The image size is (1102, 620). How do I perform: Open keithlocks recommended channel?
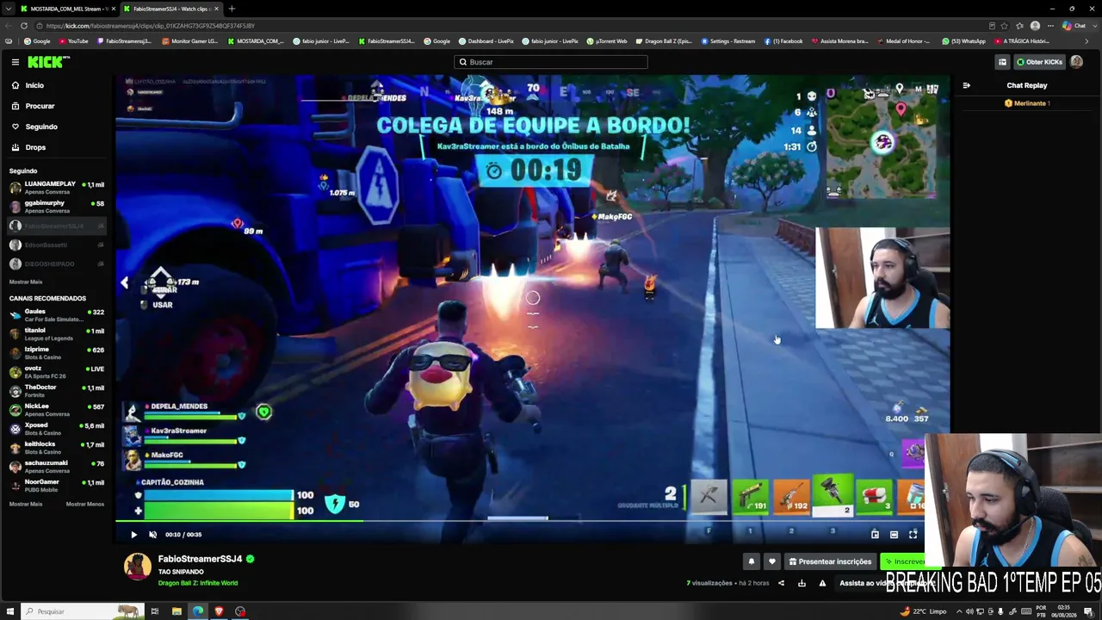point(57,448)
